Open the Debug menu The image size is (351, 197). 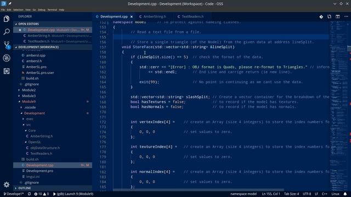[x=42, y=10]
